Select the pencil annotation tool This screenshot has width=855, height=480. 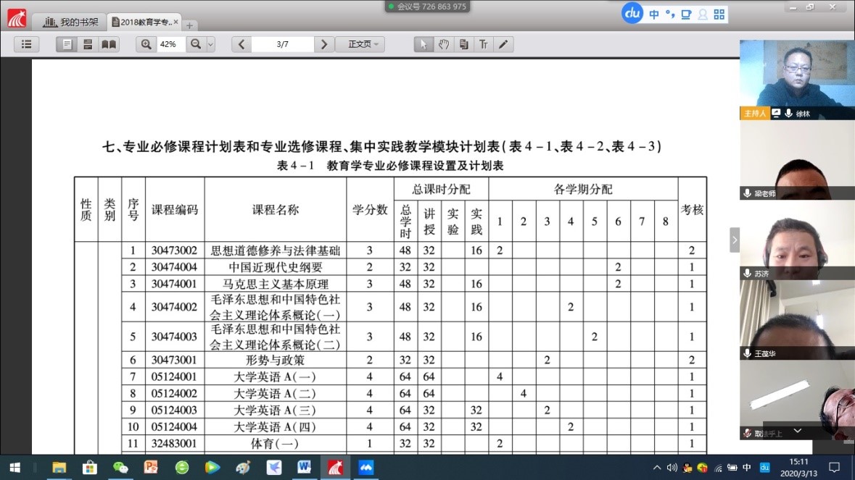pos(503,44)
